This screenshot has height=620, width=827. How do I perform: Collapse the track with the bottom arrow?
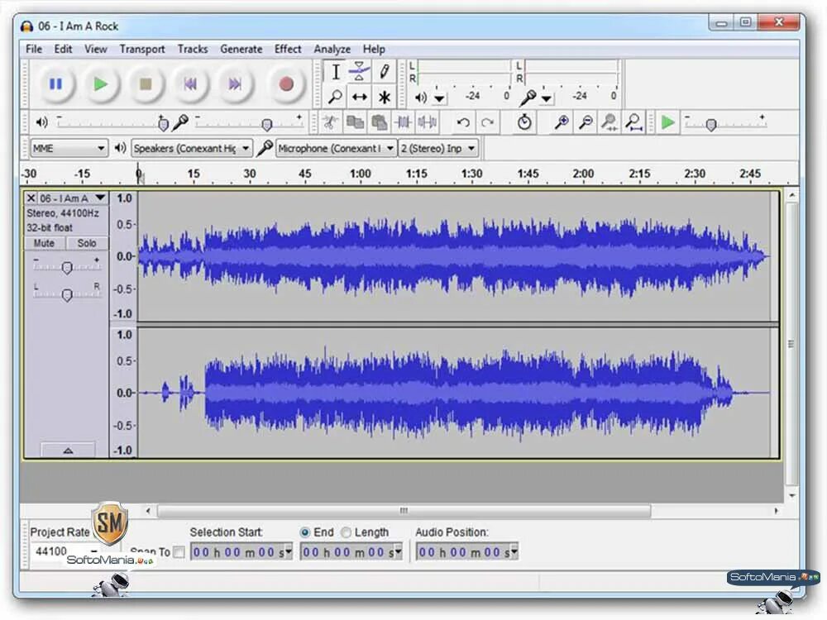pyautogui.click(x=68, y=450)
